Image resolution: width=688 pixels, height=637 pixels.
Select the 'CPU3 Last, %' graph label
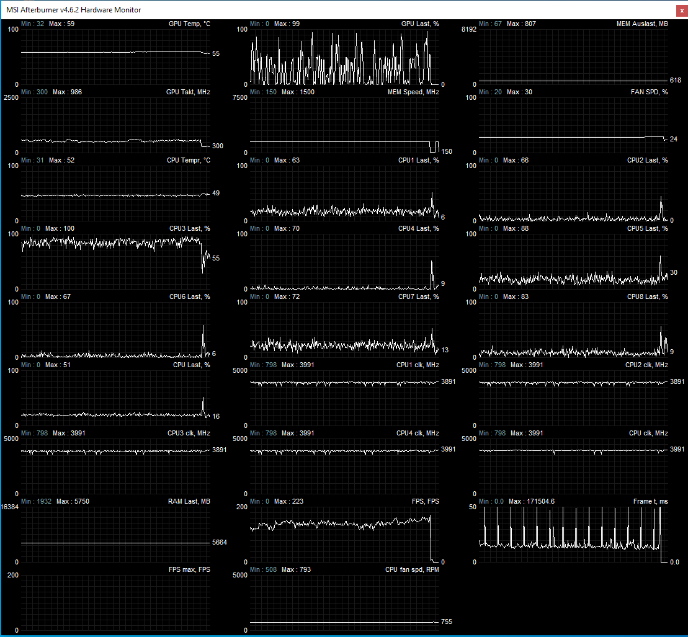click(190, 228)
